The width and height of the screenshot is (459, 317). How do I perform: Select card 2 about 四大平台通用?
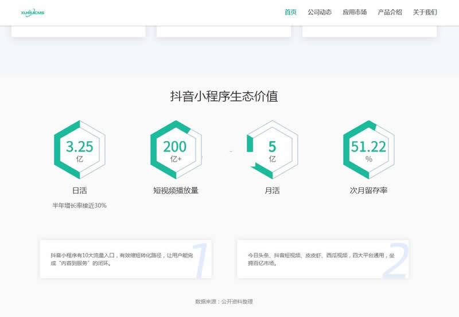(x=322, y=259)
